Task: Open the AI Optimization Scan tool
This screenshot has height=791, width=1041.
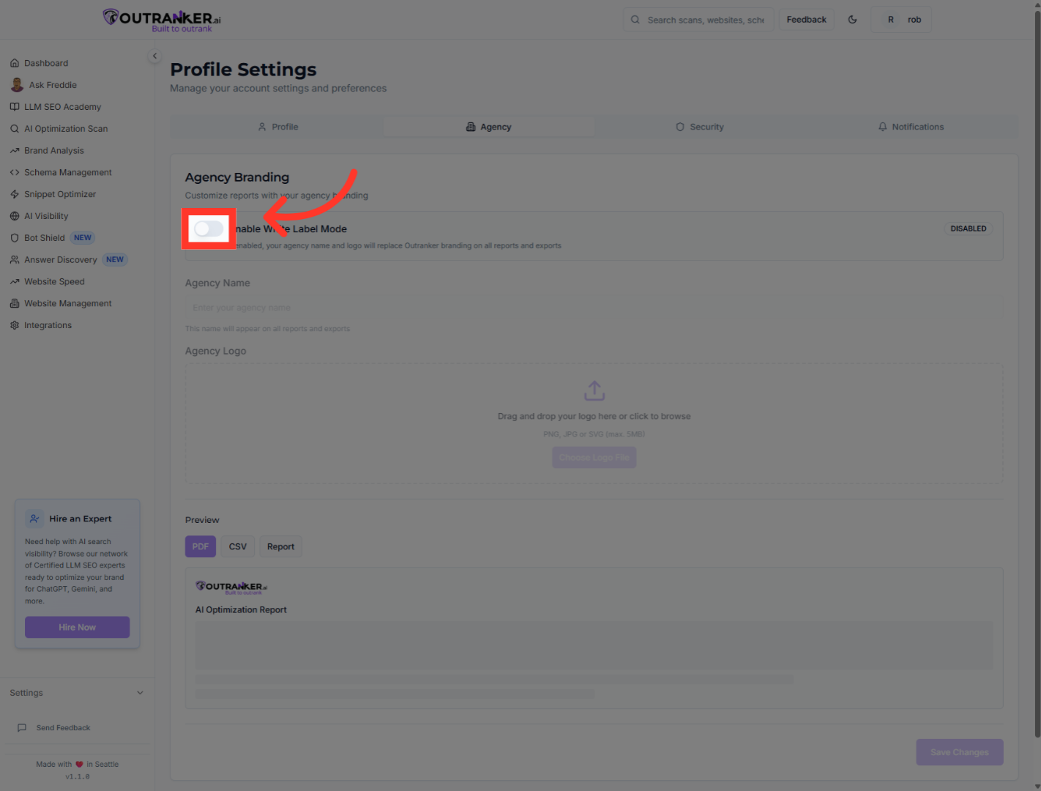Action: click(x=65, y=128)
